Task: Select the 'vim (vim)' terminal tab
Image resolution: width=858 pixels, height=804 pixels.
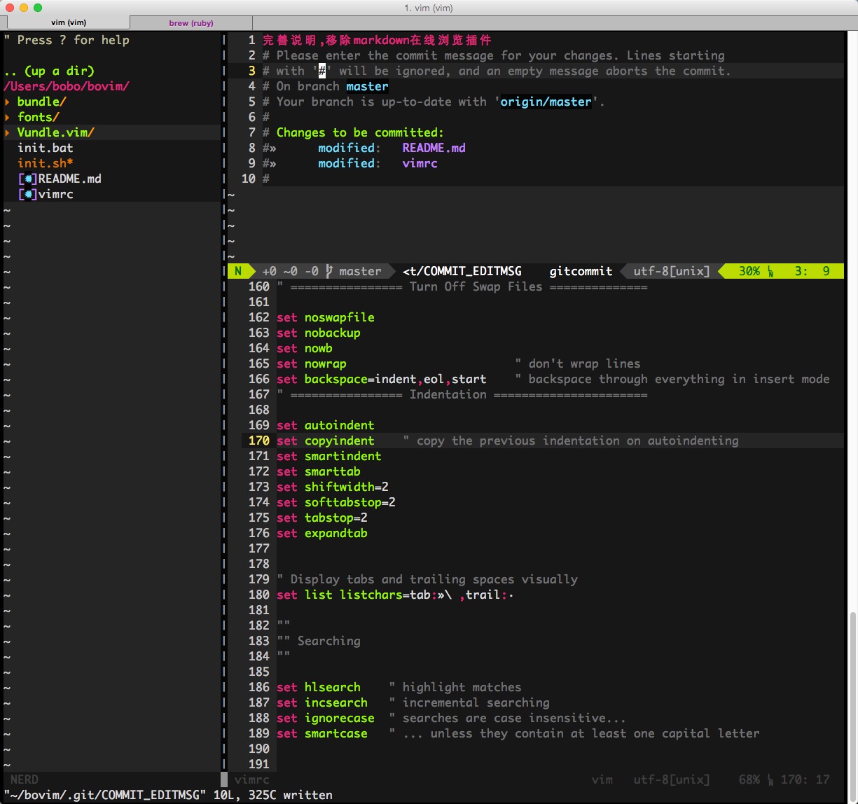Action: pos(67,22)
